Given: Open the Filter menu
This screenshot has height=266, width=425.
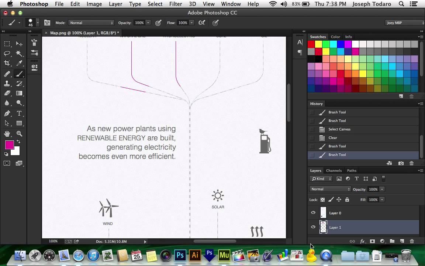Looking at the screenshot, I should 175,4.
